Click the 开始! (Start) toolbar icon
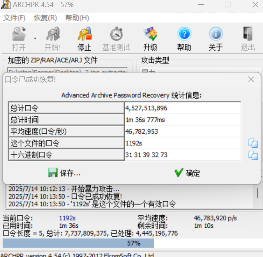Screen dimensions: 263x257 53,35
